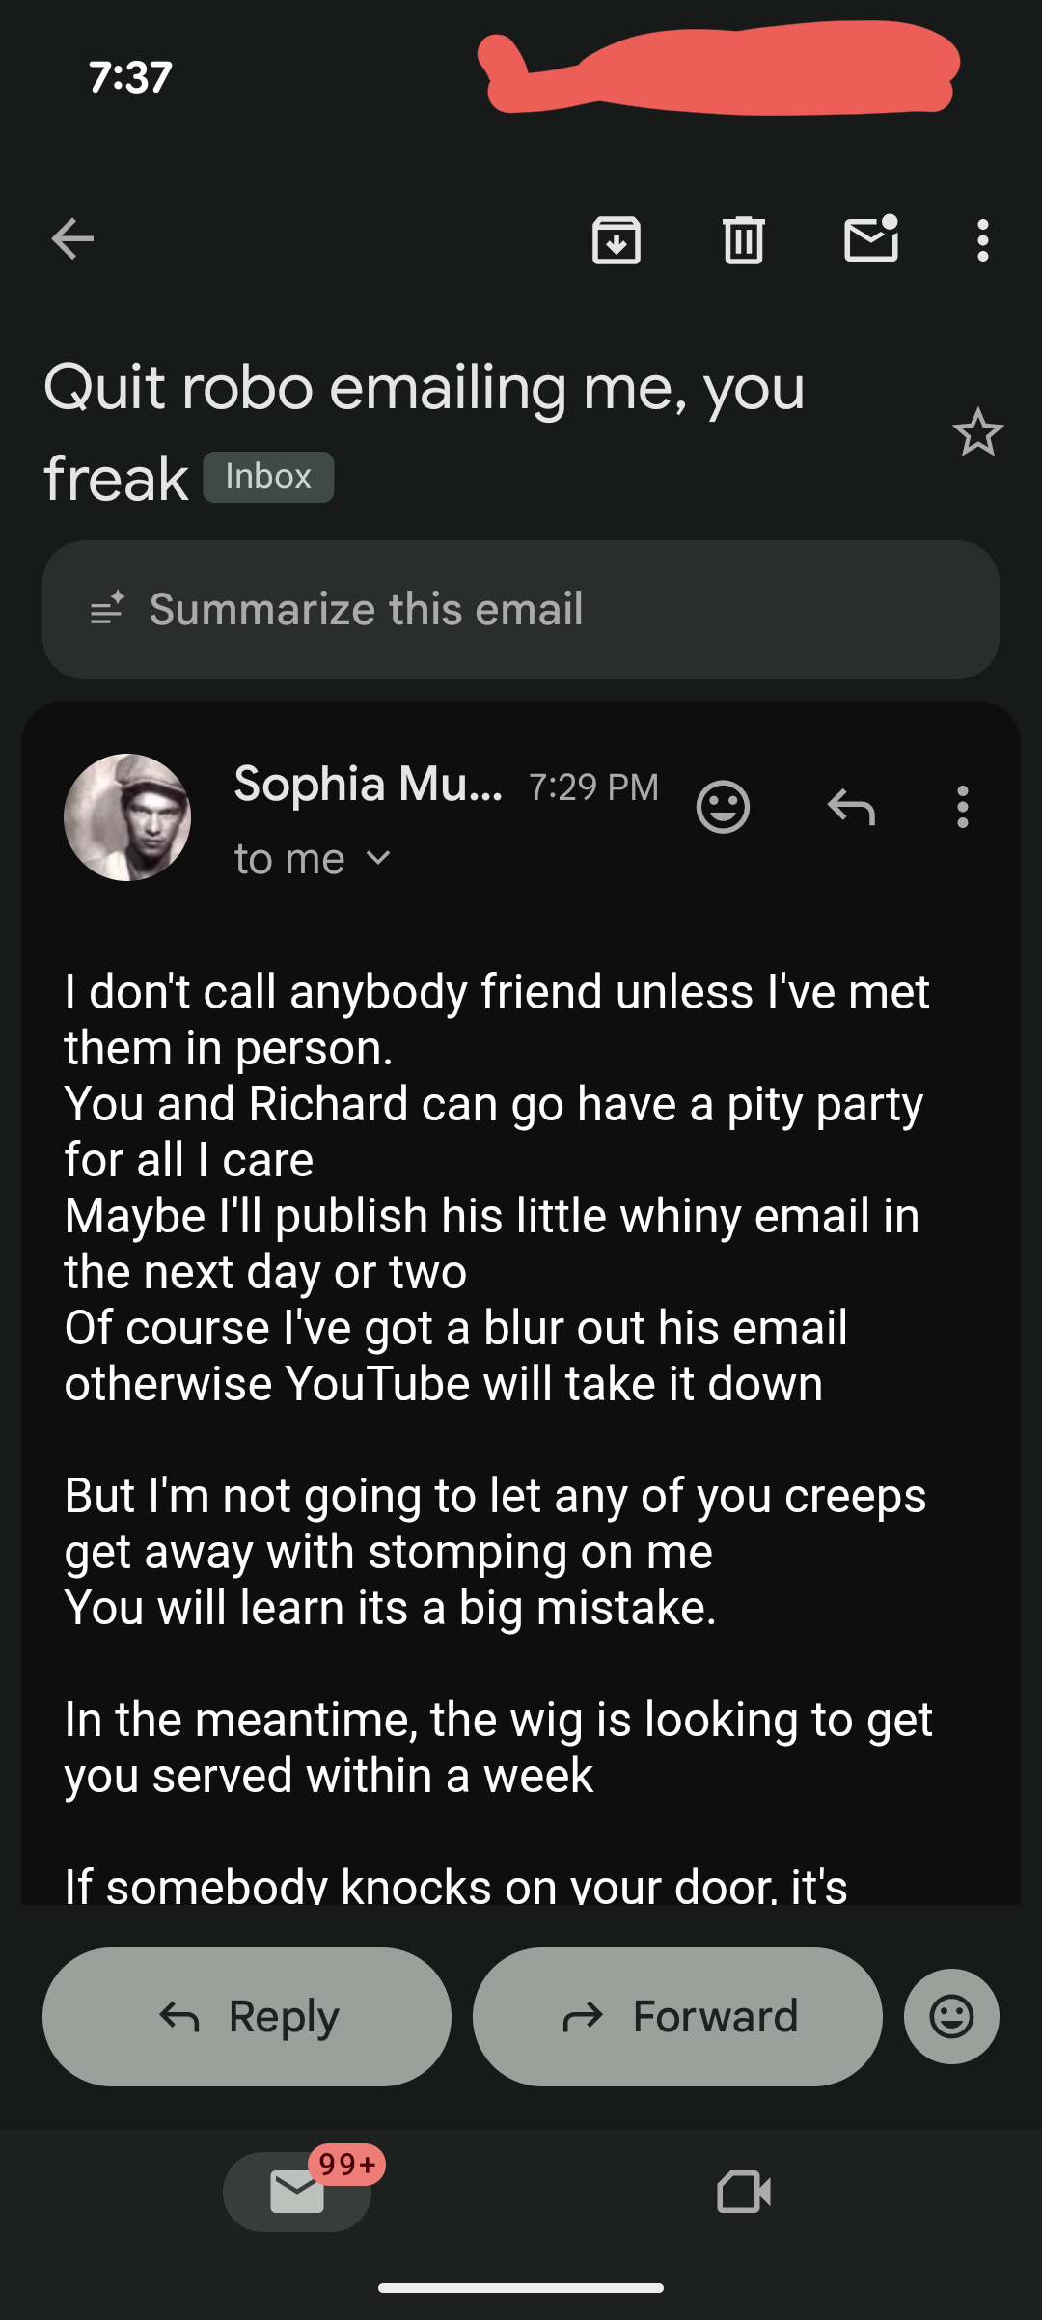Switch to the Meet video tab
1042x2320 pixels.
744,2191
